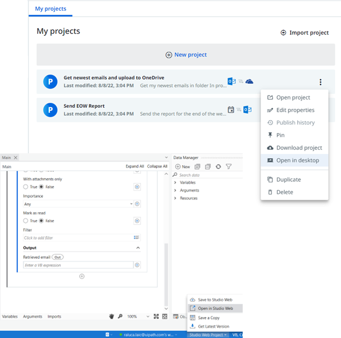Viewport: 341px width, 338px height.
Task: Select Delete menu entry
Action: [294, 192]
